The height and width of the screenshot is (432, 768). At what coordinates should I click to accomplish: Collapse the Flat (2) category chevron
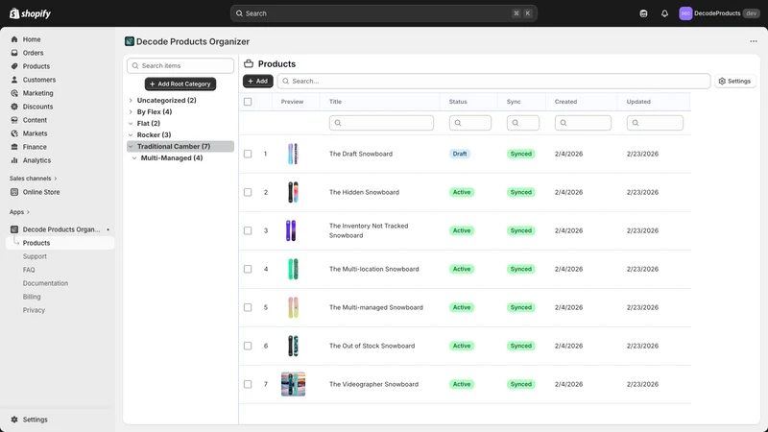click(131, 124)
